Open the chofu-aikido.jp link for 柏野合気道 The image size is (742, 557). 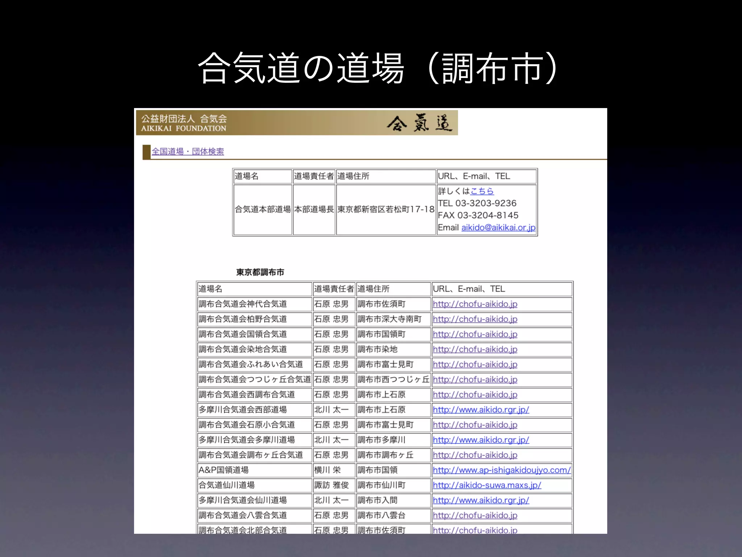point(475,319)
